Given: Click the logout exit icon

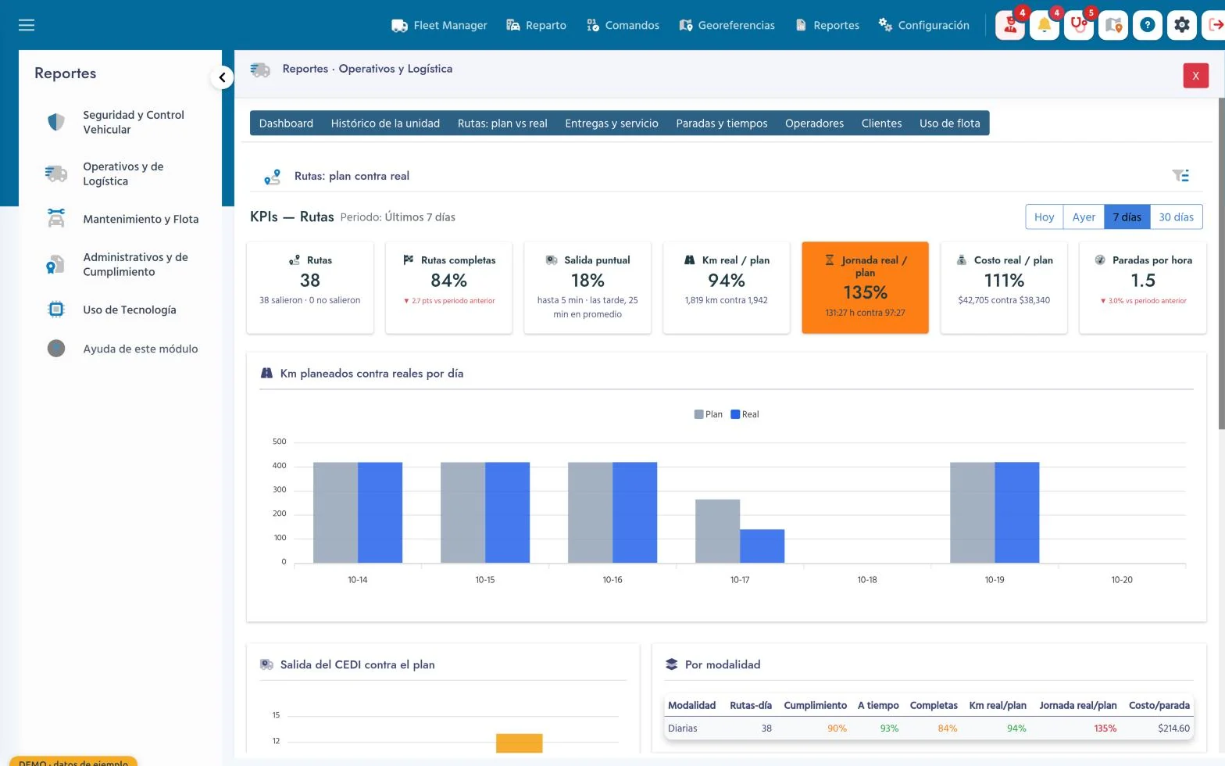Looking at the screenshot, I should click(1215, 25).
